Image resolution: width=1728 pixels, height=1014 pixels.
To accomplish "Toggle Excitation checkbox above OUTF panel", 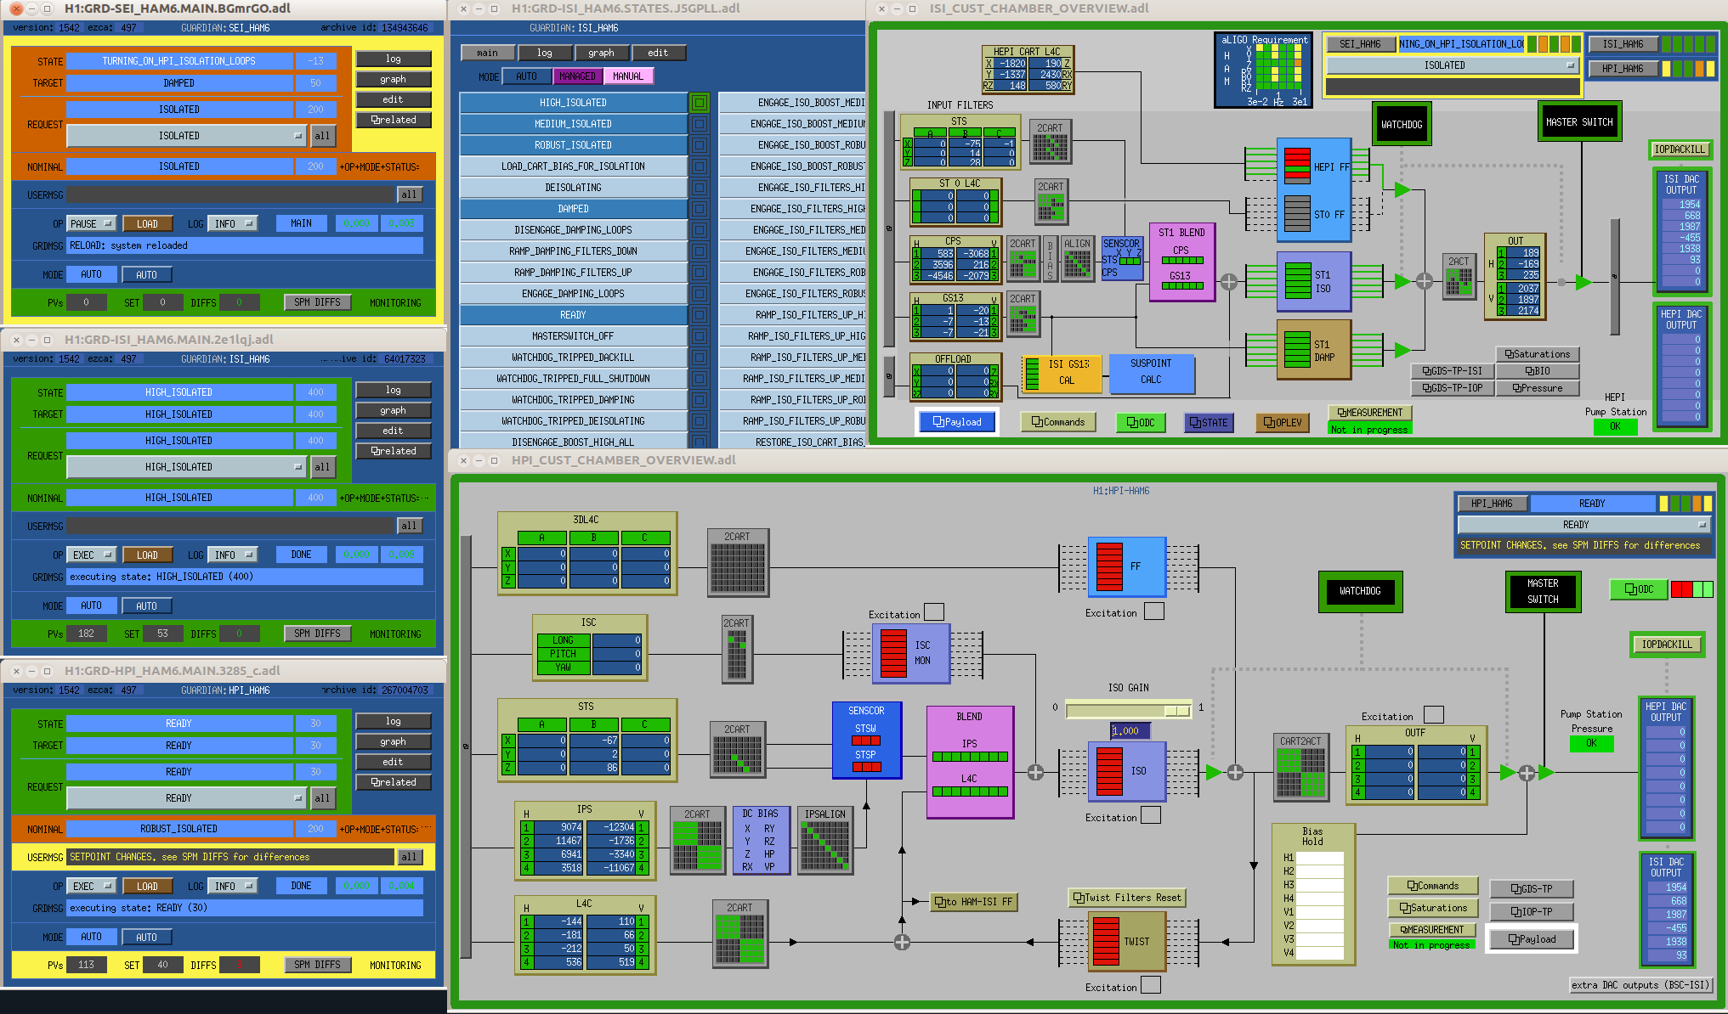I will coord(1433,714).
